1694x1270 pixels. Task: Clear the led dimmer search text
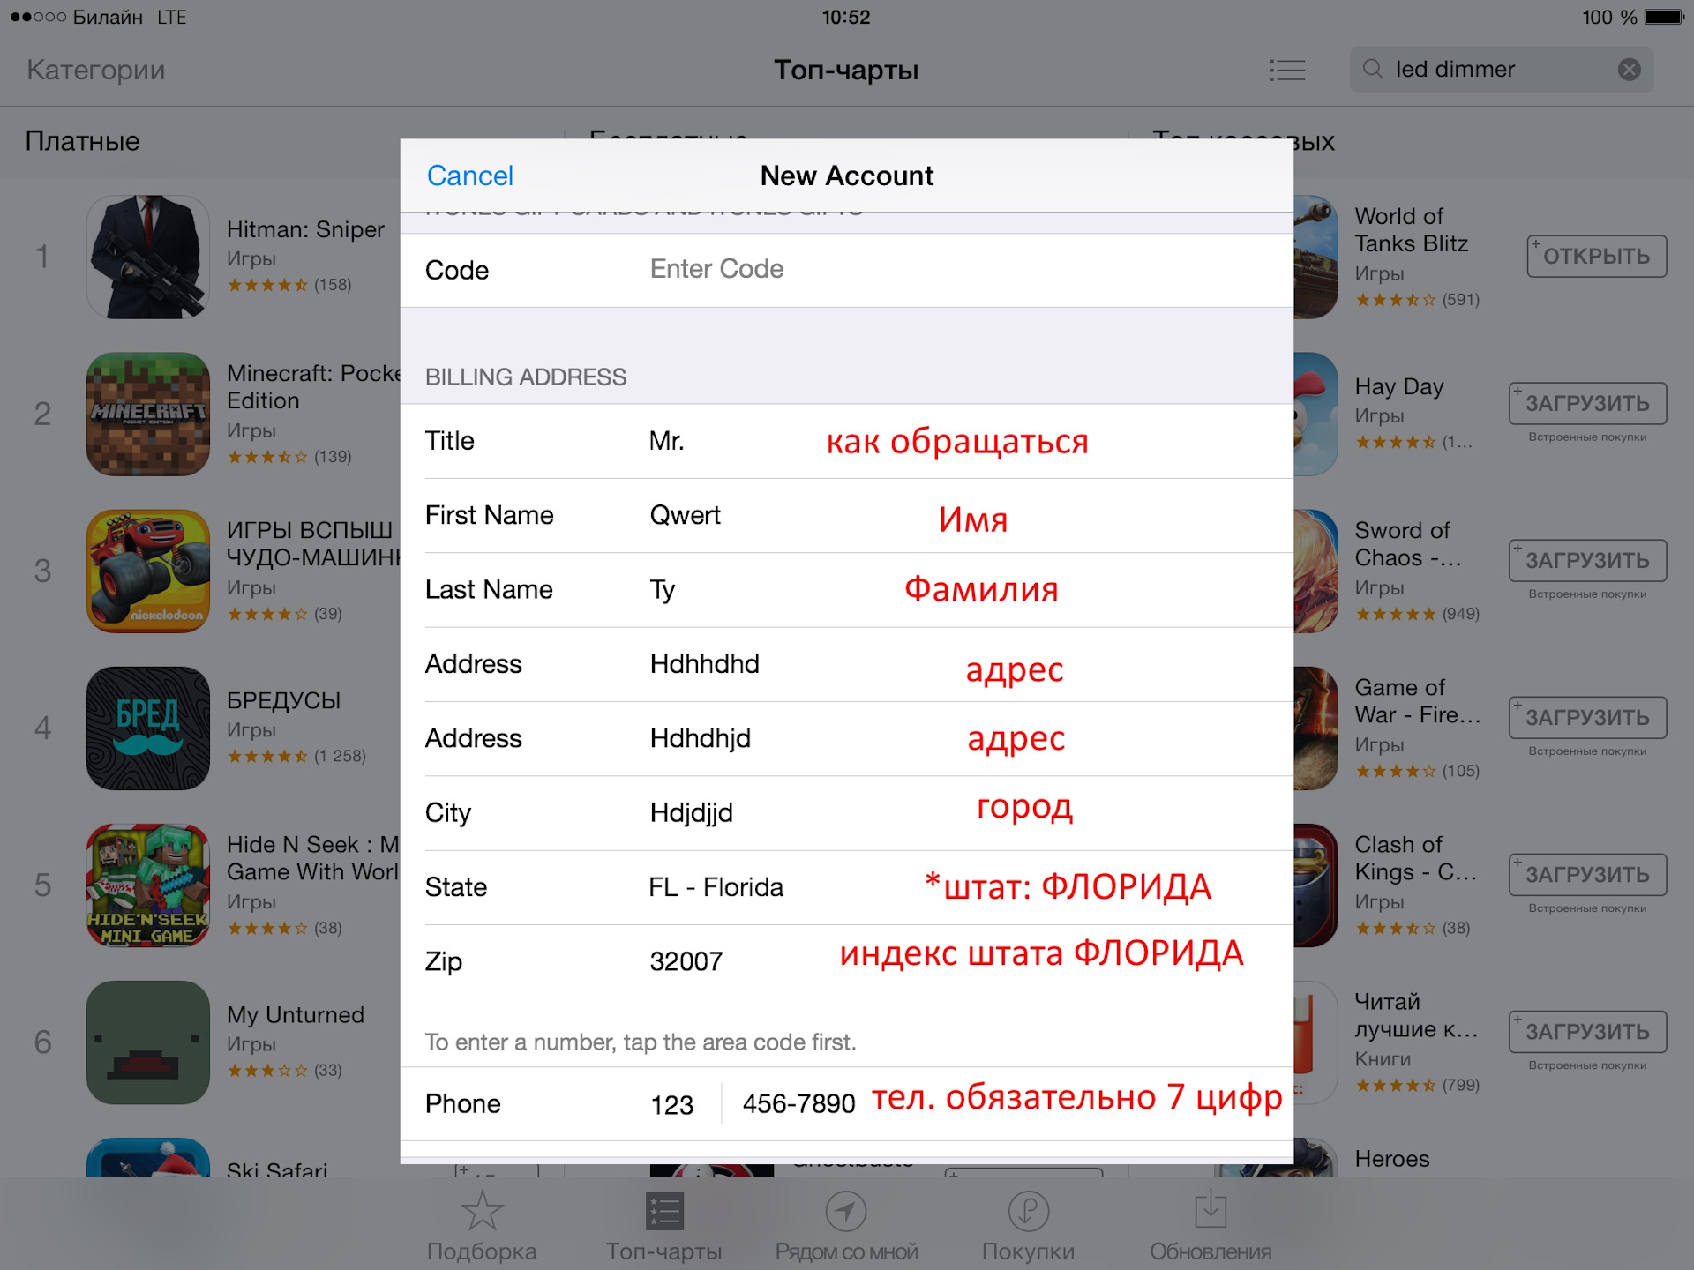point(1629,70)
